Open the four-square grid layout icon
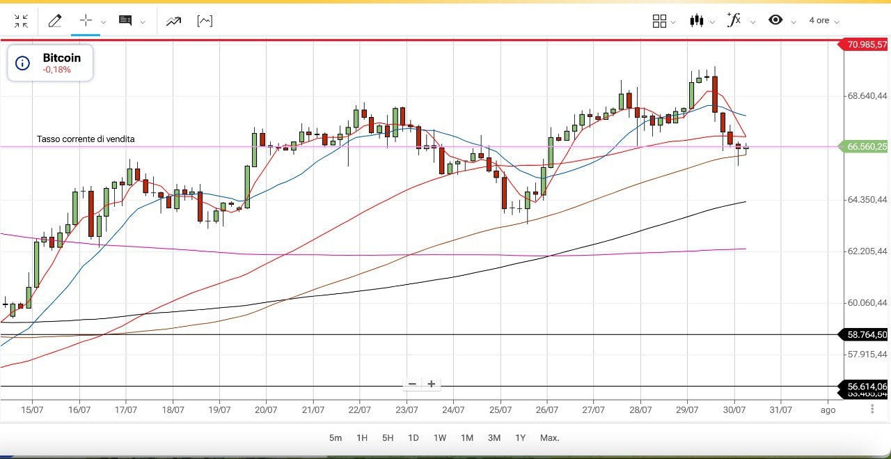Image resolution: width=891 pixels, height=459 pixels. [x=659, y=21]
